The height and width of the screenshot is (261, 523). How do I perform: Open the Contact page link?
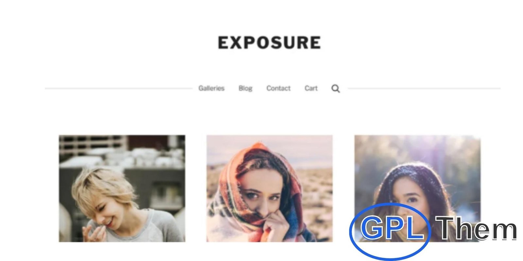point(278,88)
